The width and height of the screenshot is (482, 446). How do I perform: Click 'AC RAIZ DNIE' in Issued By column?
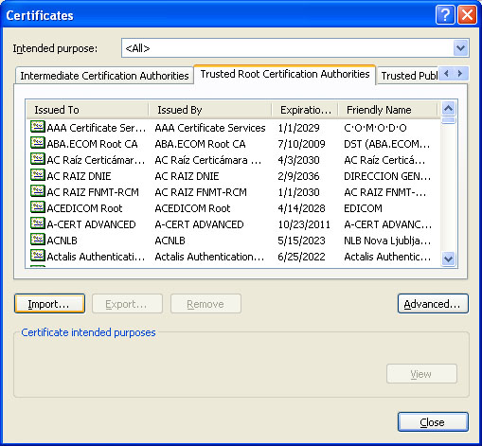click(x=187, y=176)
